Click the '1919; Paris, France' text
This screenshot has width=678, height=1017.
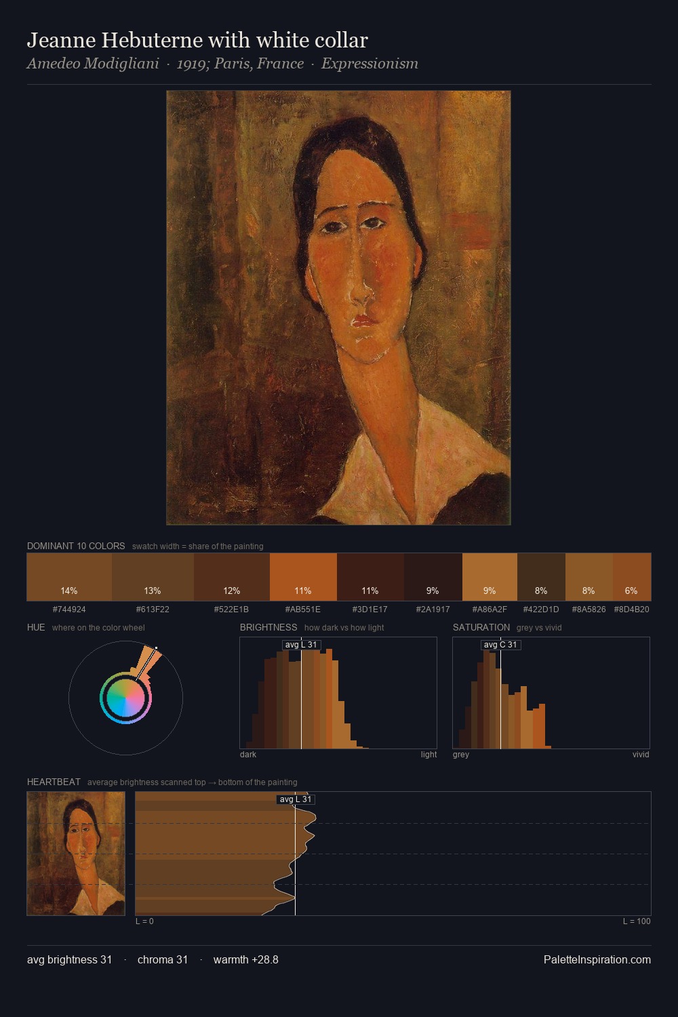click(x=240, y=64)
